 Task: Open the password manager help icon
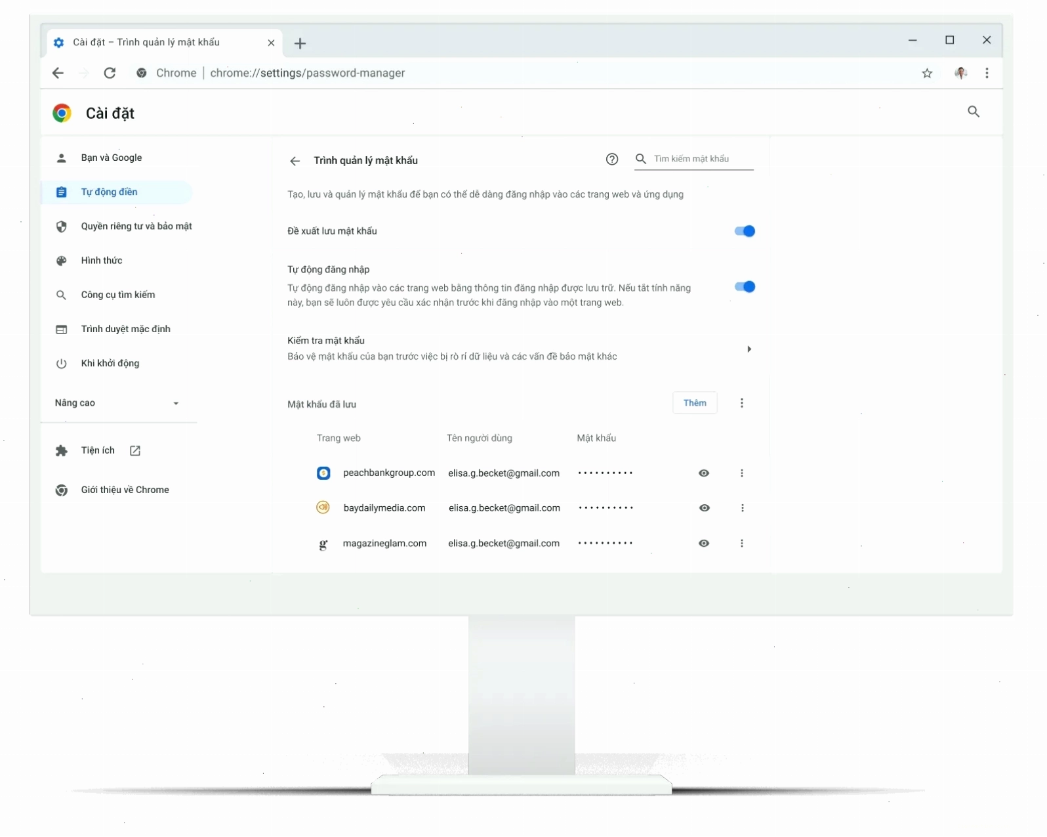[x=612, y=160]
